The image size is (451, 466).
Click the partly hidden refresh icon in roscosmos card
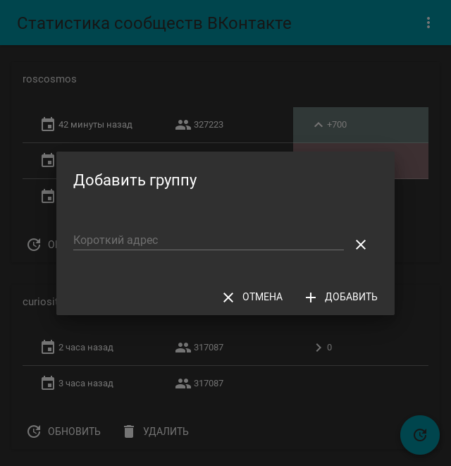click(34, 245)
